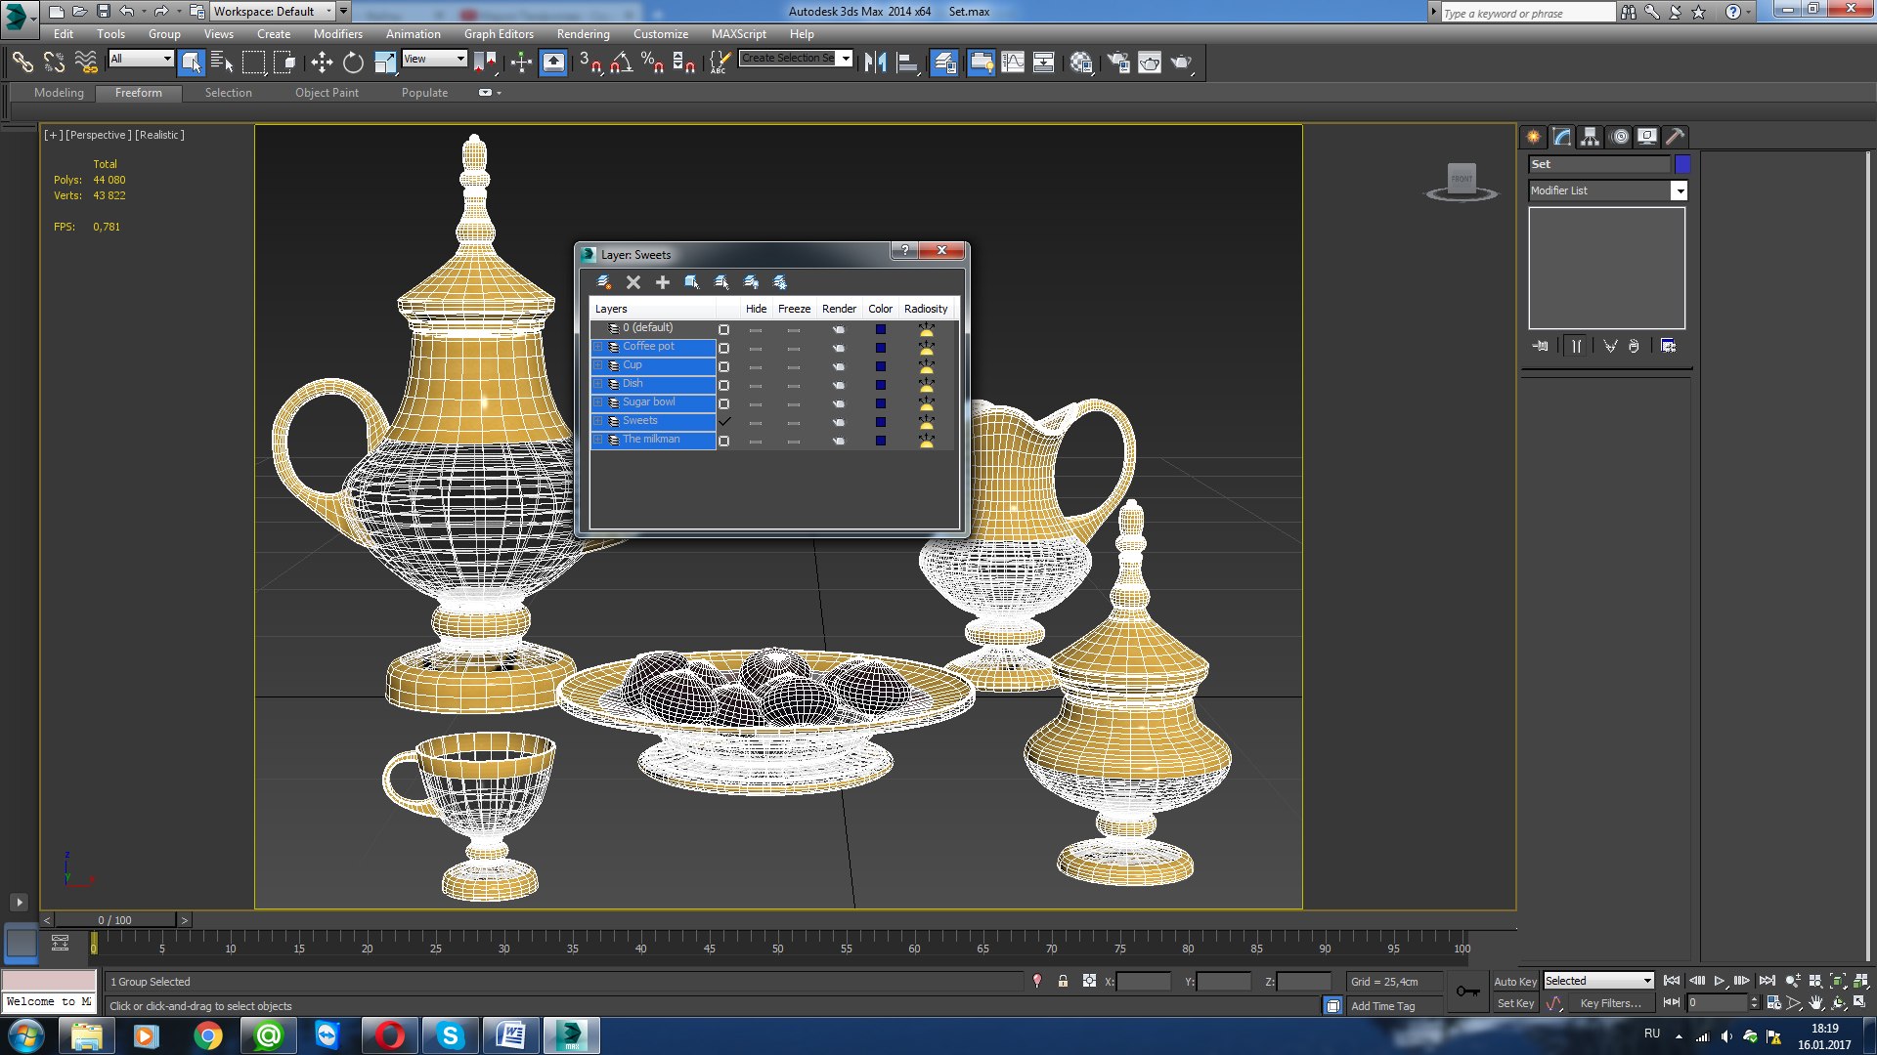Click the Mirror tool icon
Image resolution: width=1877 pixels, height=1055 pixels.
click(875, 63)
